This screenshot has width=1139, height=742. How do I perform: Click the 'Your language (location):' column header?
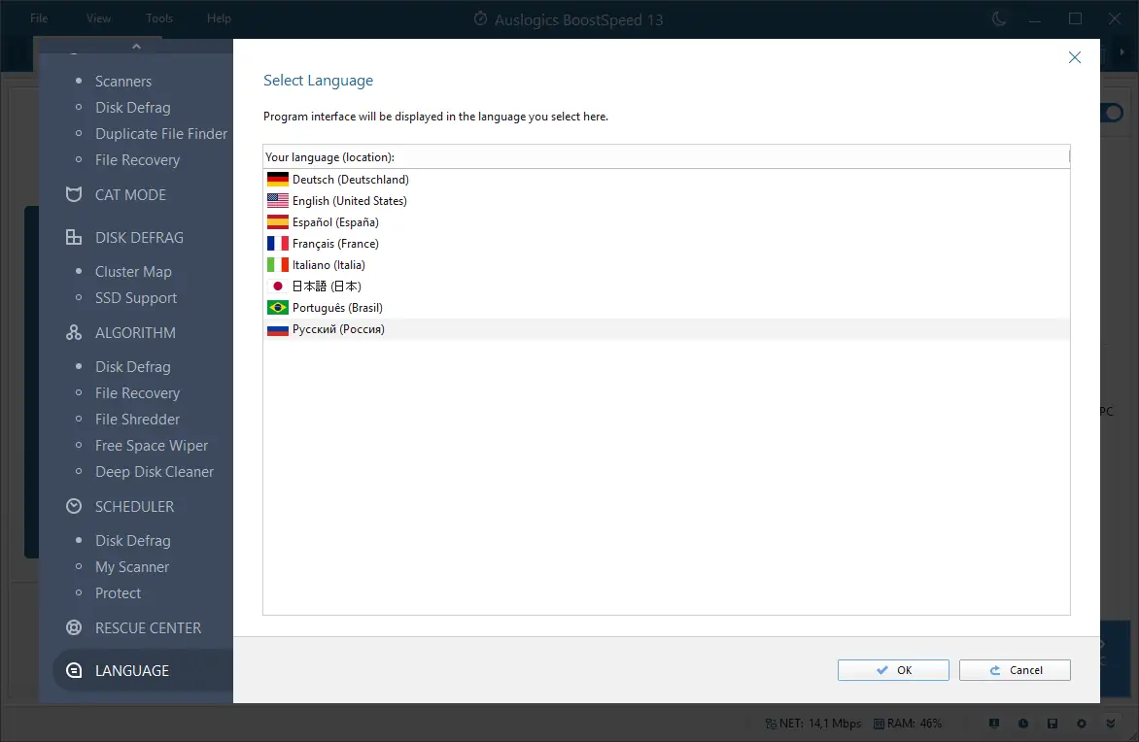666,156
